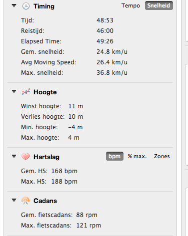Show heart rate as % max.
Image resolution: width=188 pixels, height=236 pixels.
(x=137, y=156)
